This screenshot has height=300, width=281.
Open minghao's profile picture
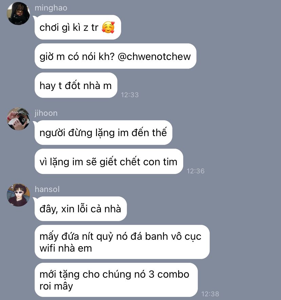(x=18, y=14)
